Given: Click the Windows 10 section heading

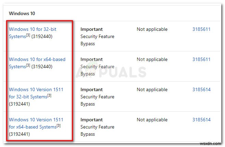Looking at the screenshot, I should pyautogui.click(x=22, y=14).
